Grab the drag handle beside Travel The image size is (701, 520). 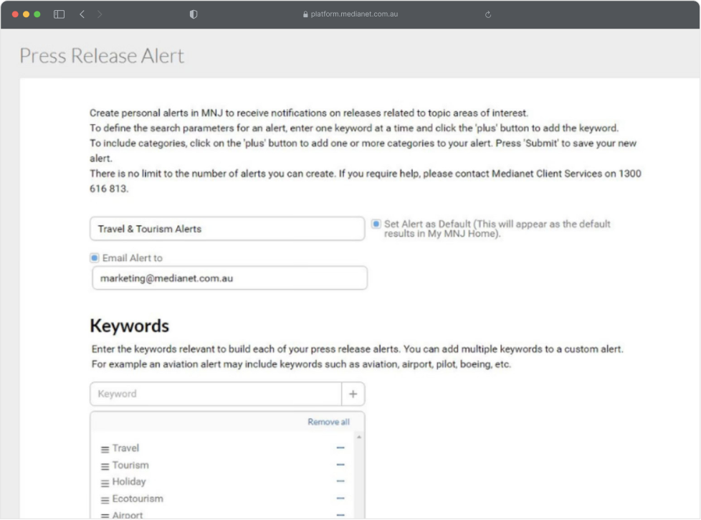tap(105, 449)
